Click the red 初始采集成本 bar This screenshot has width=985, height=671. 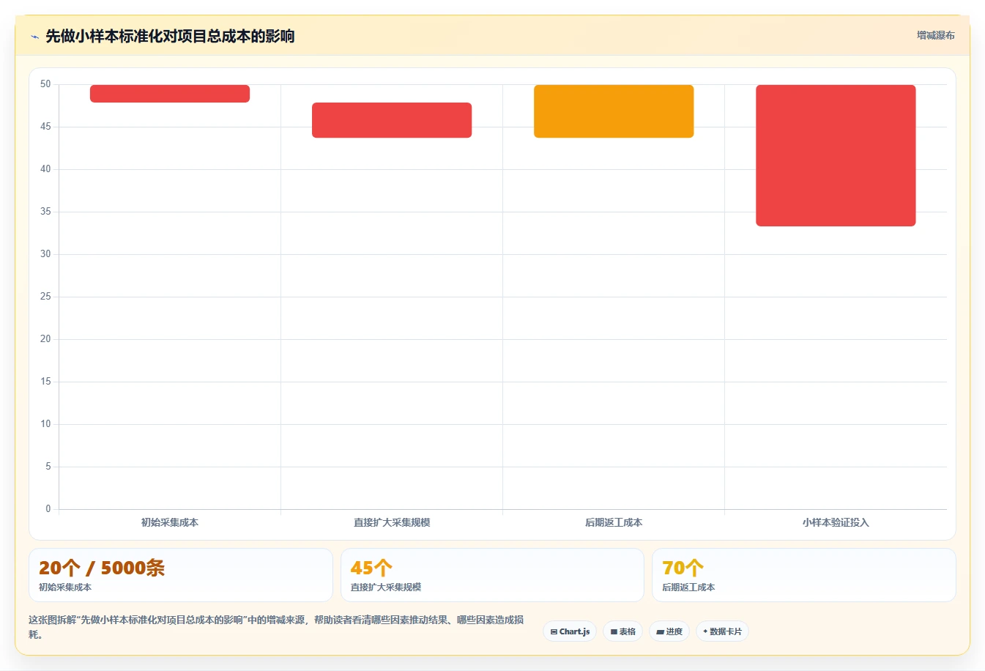tap(170, 94)
